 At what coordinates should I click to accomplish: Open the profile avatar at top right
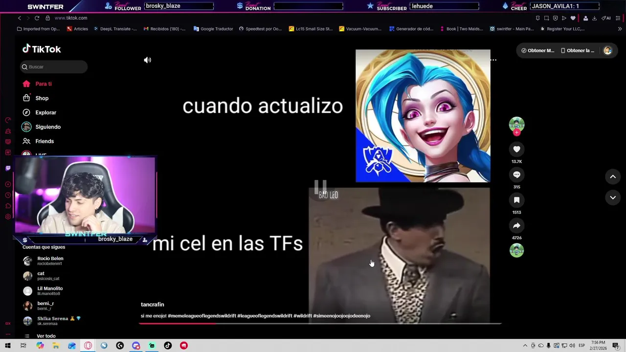coord(607,50)
